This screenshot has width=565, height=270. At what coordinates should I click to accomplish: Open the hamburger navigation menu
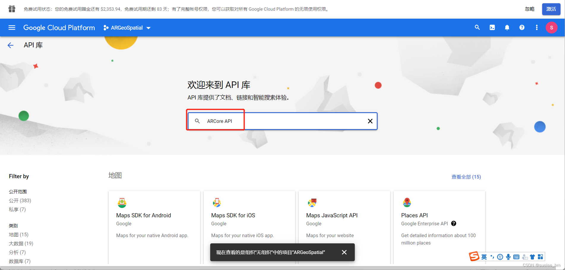[x=12, y=28]
